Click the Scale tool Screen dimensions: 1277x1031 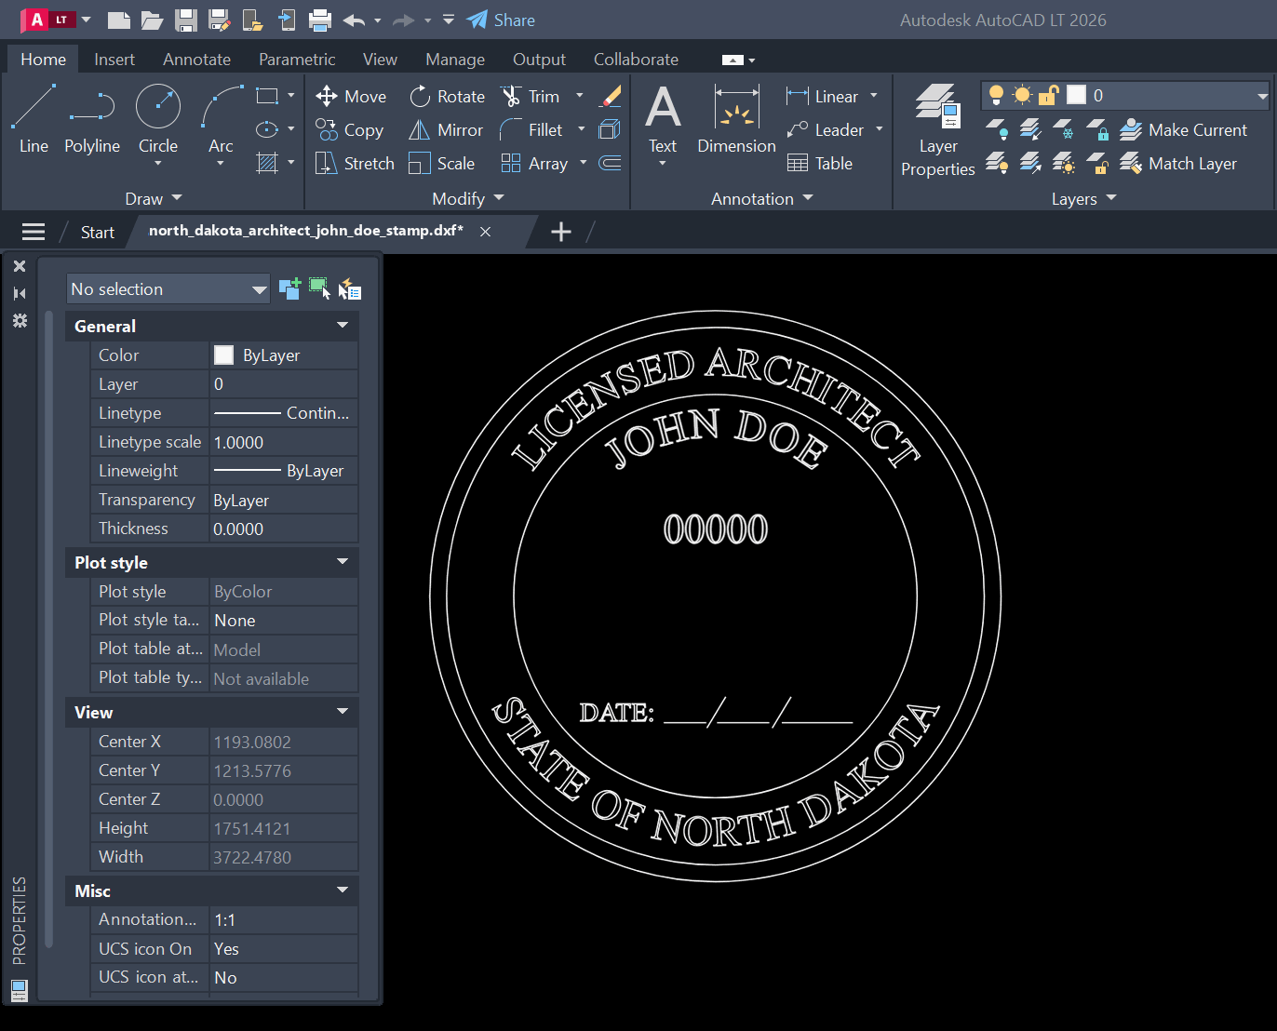pyautogui.click(x=442, y=164)
